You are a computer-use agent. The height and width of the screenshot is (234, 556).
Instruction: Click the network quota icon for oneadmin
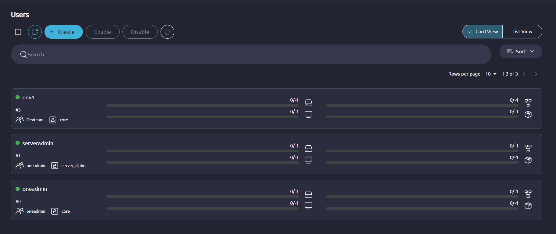(x=528, y=194)
